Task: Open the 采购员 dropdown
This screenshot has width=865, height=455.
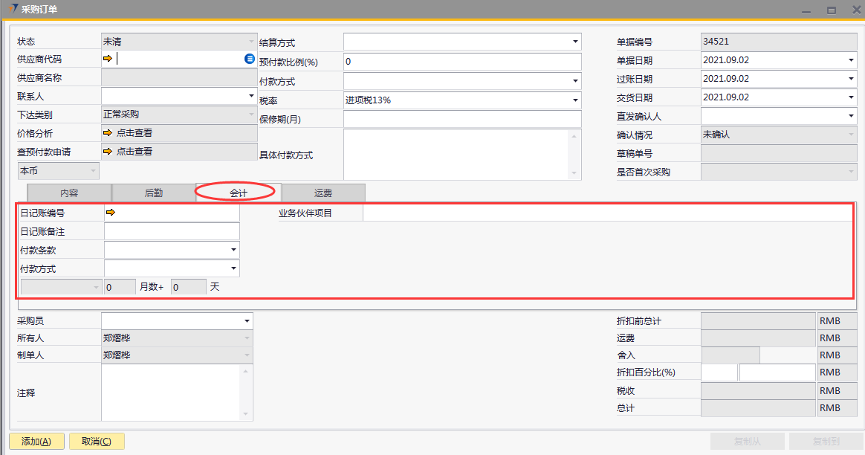Action: pyautogui.click(x=246, y=321)
